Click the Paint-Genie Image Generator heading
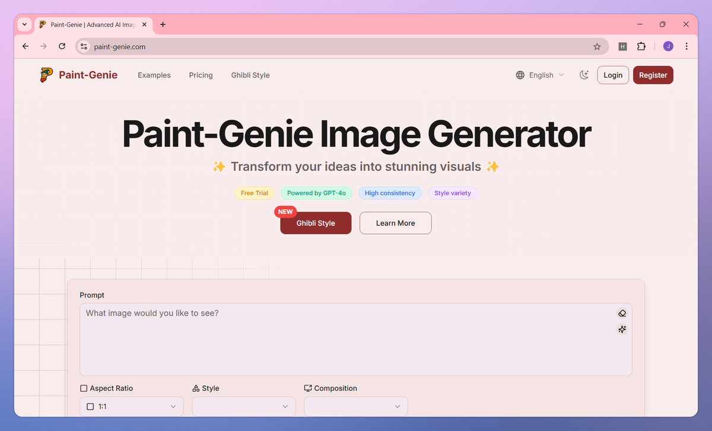 point(356,135)
